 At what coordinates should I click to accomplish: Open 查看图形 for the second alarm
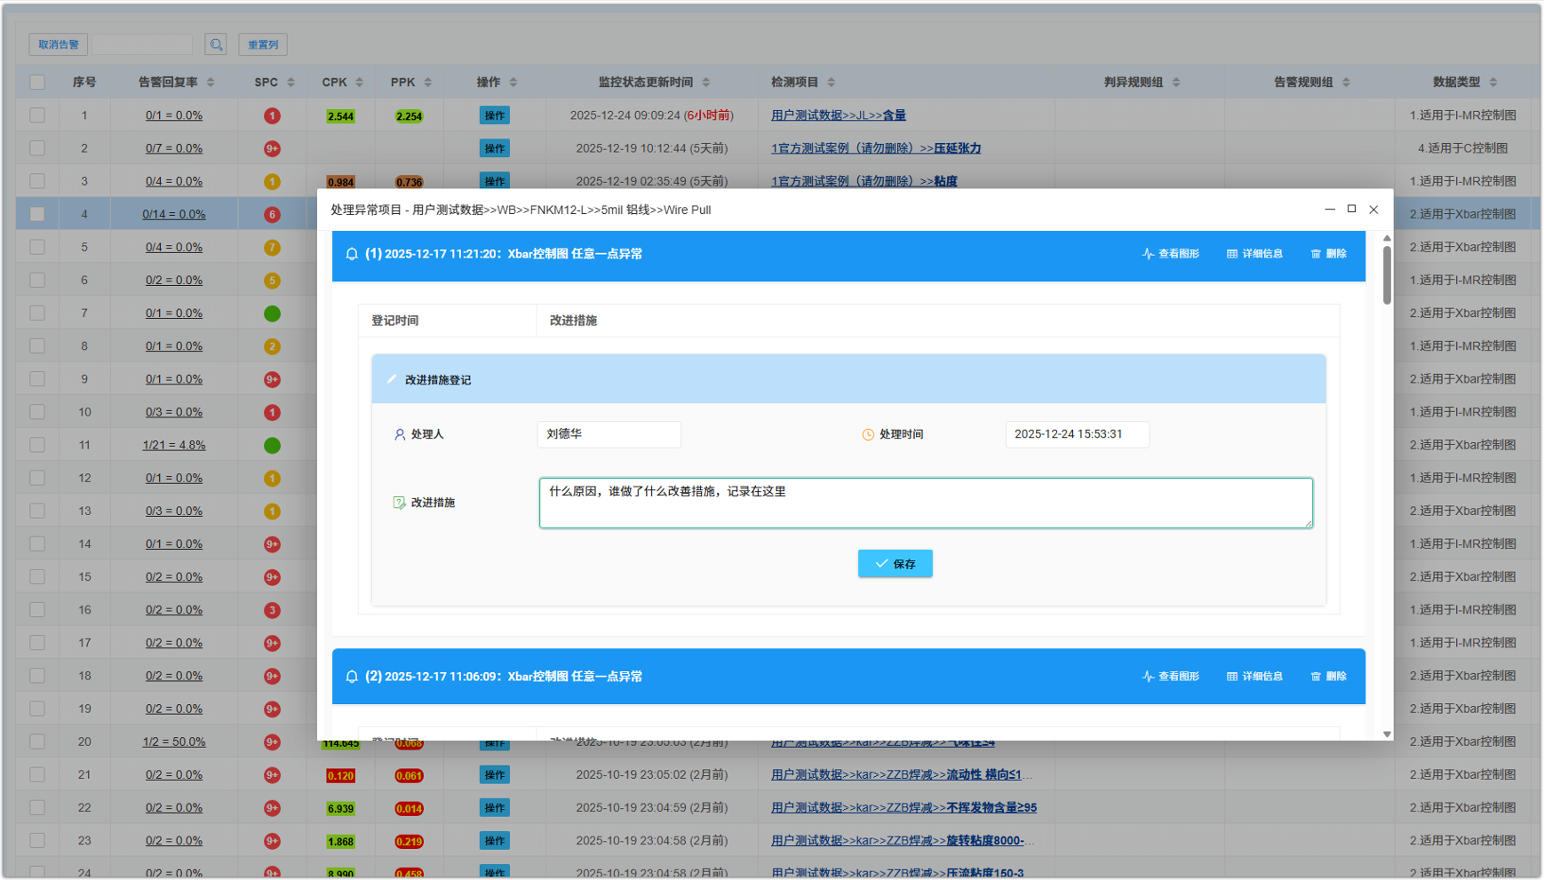[x=1170, y=677]
